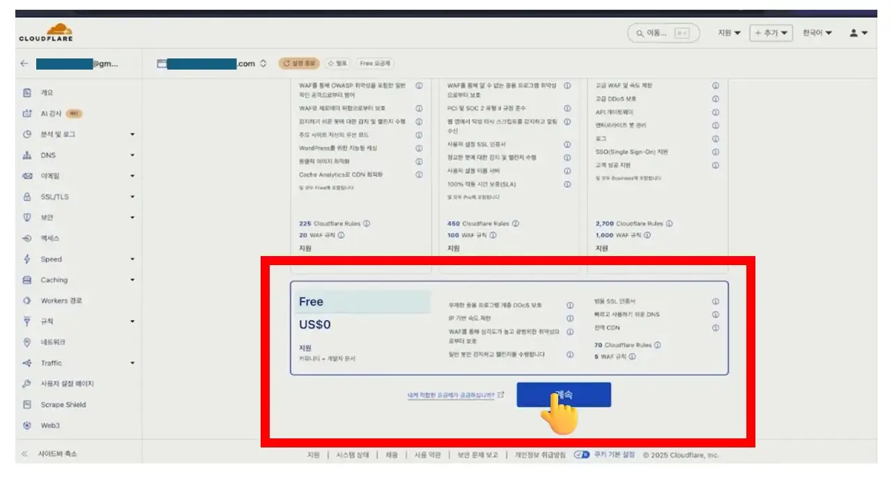Expand the Speed submenu arrow
Screen dimensions: 892x501
tap(132, 260)
